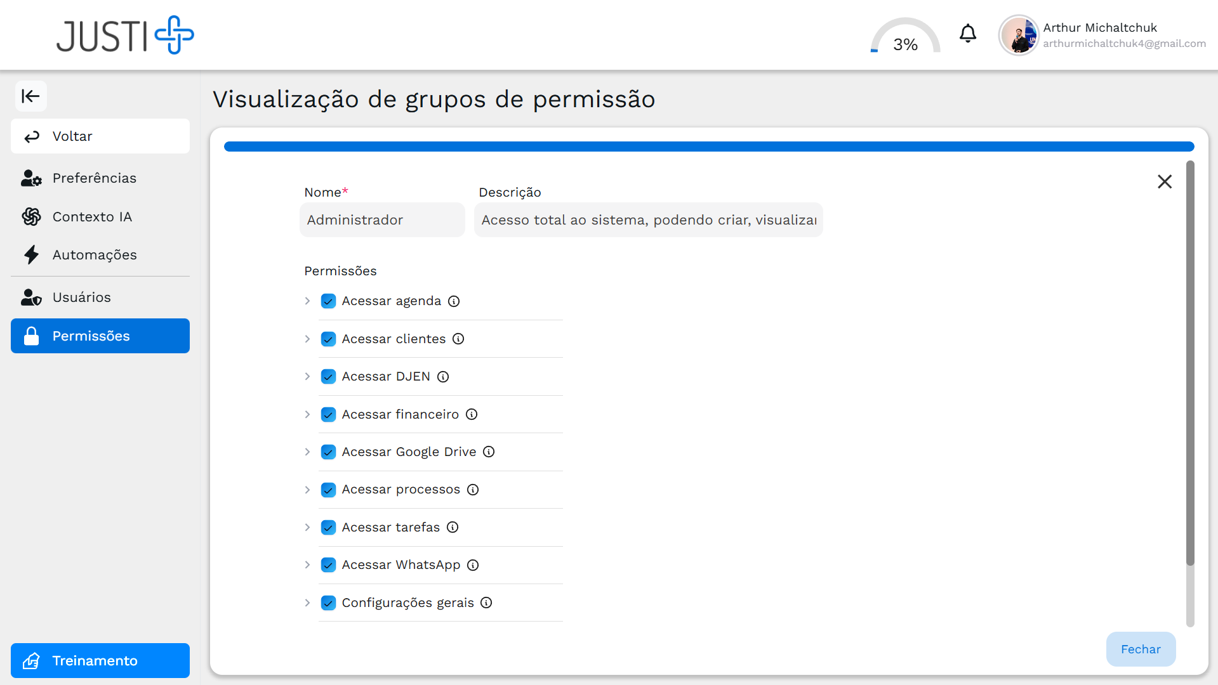Click the Descrição text field
This screenshot has width=1218, height=685.
(x=648, y=220)
